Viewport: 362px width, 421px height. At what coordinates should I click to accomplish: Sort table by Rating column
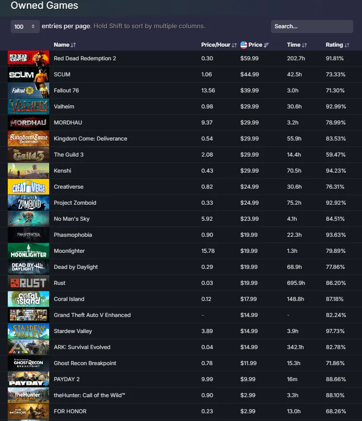337,45
